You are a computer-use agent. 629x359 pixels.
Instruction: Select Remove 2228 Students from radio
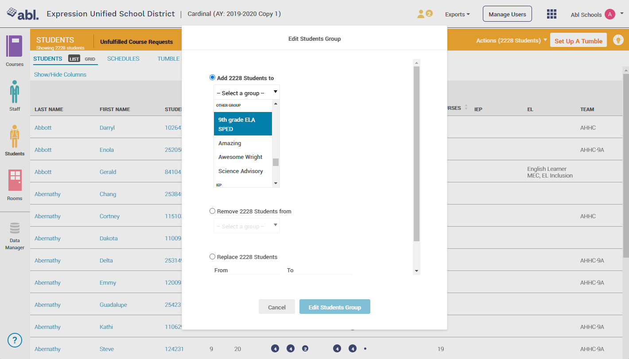point(213,211)
